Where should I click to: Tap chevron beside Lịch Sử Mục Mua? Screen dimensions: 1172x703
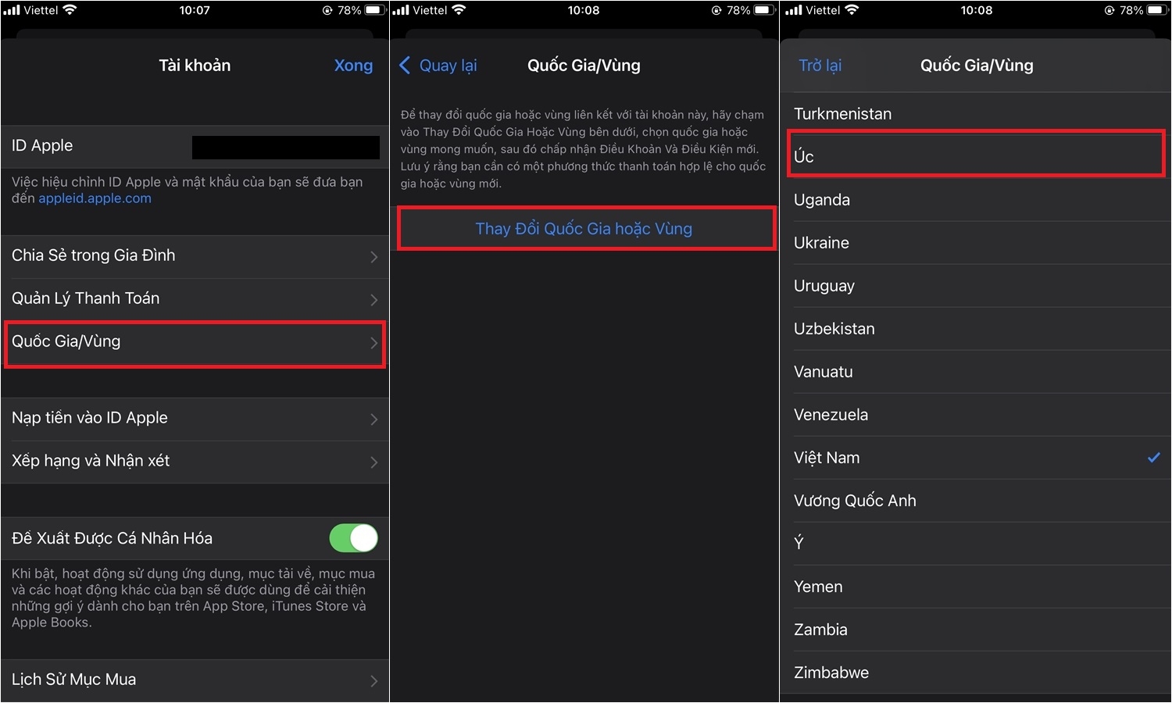tap(373, 681)
